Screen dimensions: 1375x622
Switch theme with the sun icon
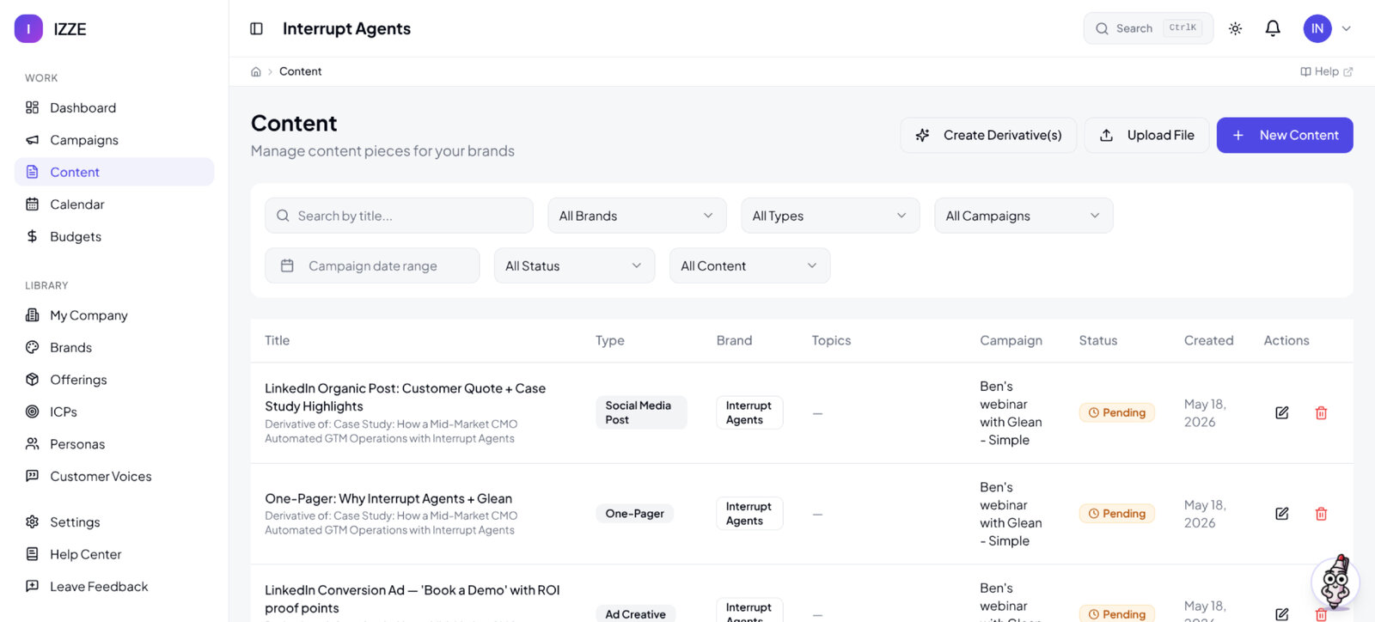pyautogui.click(x=1235, y=28)
